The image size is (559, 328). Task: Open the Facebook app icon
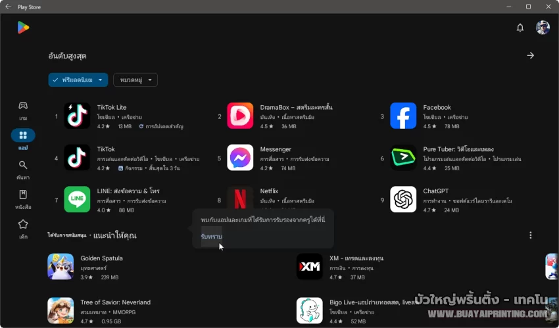click(x=403, y=116)
